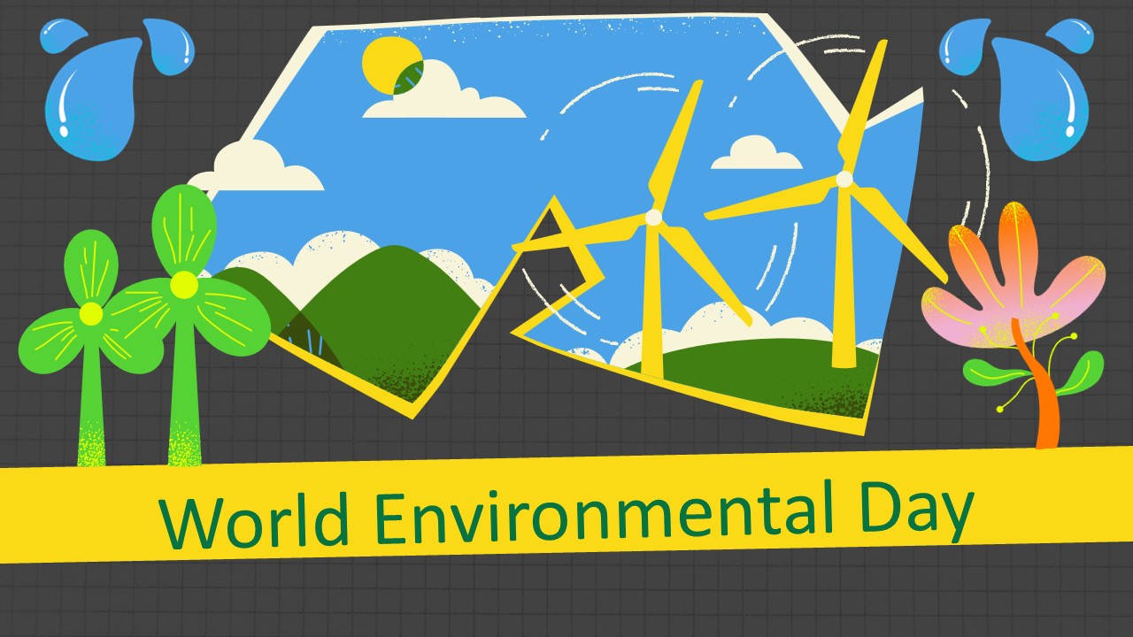
Task: Click the left wind turbine's white hub
Action: click(653, 218)
